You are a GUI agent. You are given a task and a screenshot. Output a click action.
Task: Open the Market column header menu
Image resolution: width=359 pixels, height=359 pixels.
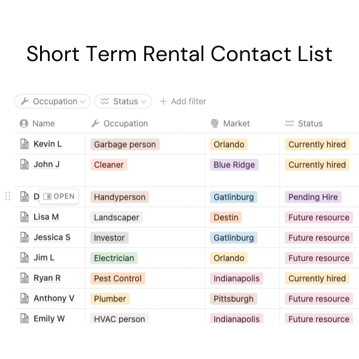coord(236,124)
